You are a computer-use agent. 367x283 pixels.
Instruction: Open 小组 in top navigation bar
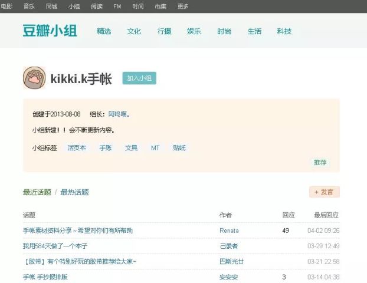coord(74,6)
